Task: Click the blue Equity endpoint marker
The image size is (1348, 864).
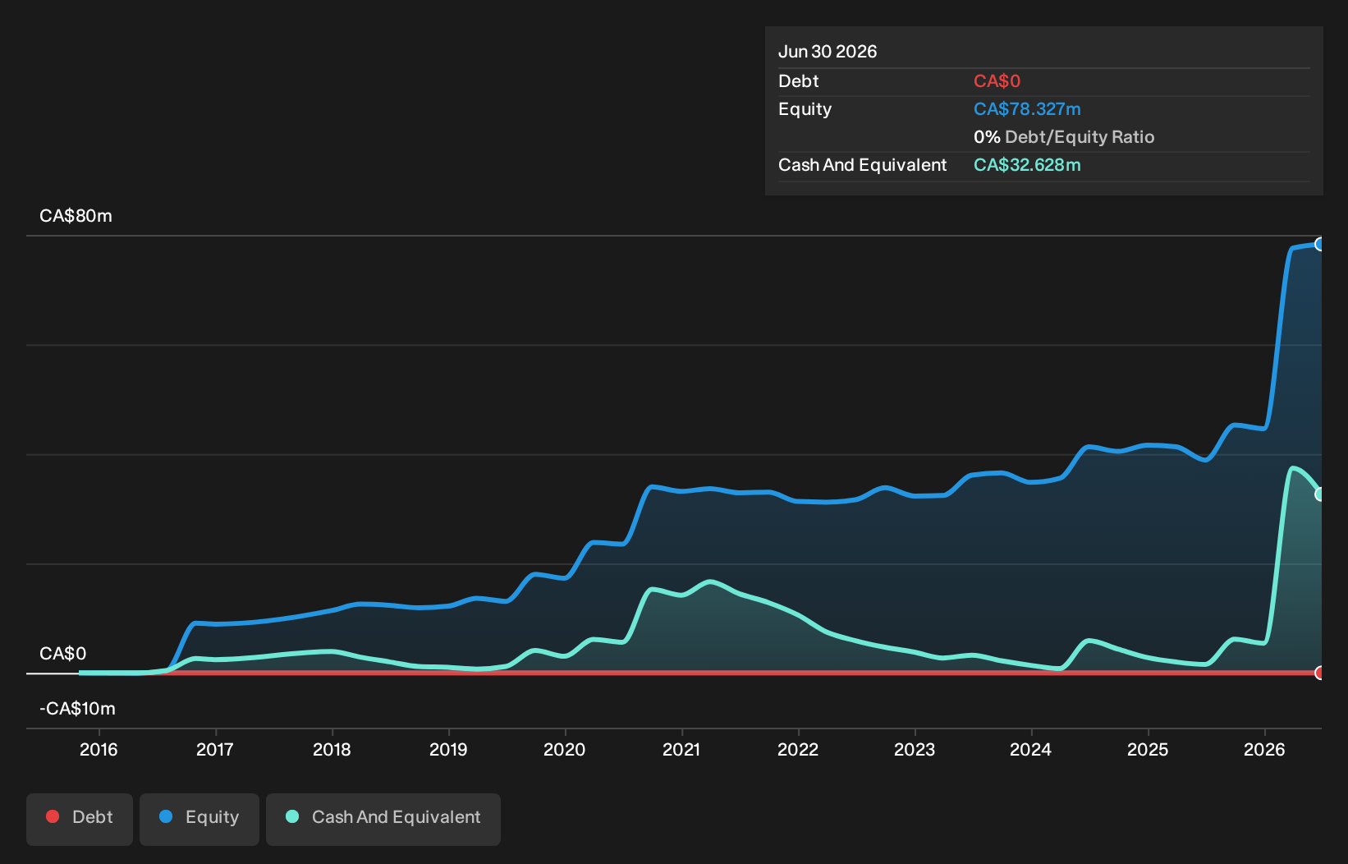Action: (1319, 244)
